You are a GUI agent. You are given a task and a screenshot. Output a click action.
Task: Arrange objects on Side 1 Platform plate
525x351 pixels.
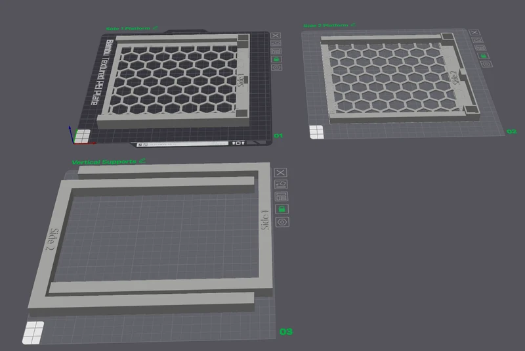(x=276, y=51)
